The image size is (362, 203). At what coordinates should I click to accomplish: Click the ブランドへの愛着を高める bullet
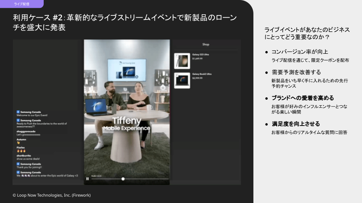coord(303,98)
